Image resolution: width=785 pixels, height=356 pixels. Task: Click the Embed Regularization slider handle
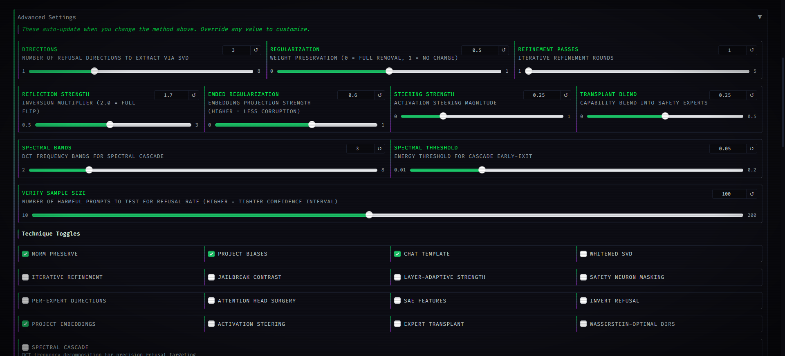pyautogui.click(x=312, y=125)
